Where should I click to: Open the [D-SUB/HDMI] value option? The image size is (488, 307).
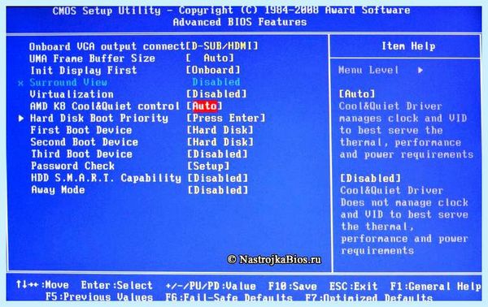pyautogui.click(x=222, y=46)
